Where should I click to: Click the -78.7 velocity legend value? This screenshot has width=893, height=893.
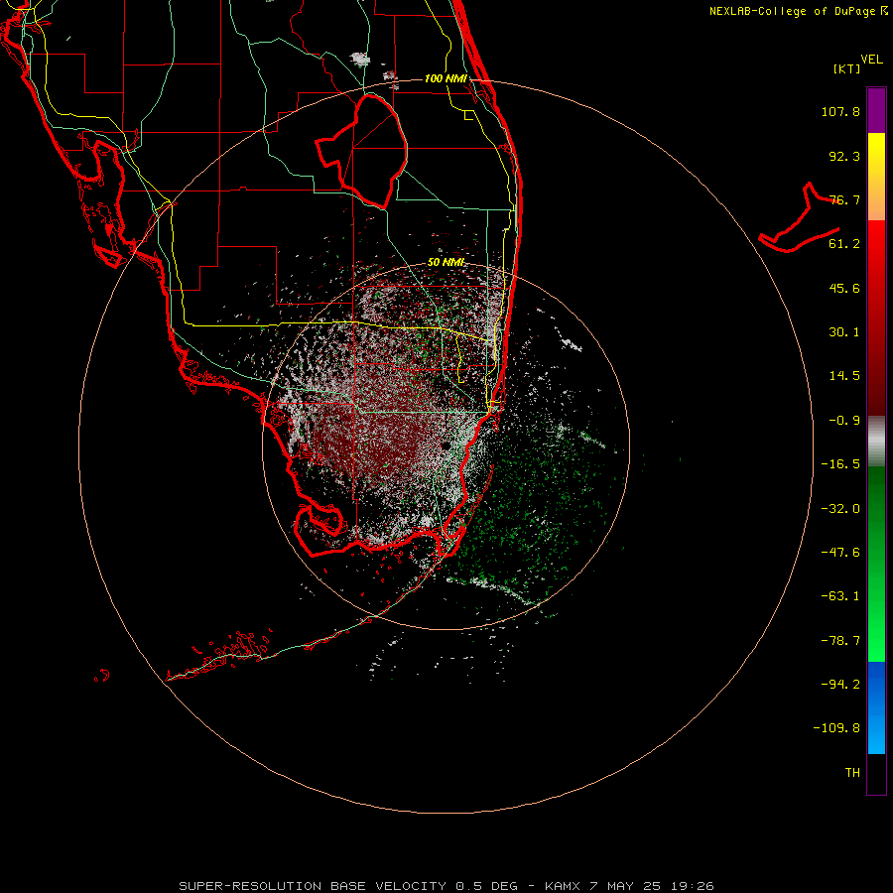pyautogui.click(x=840, y=641)
